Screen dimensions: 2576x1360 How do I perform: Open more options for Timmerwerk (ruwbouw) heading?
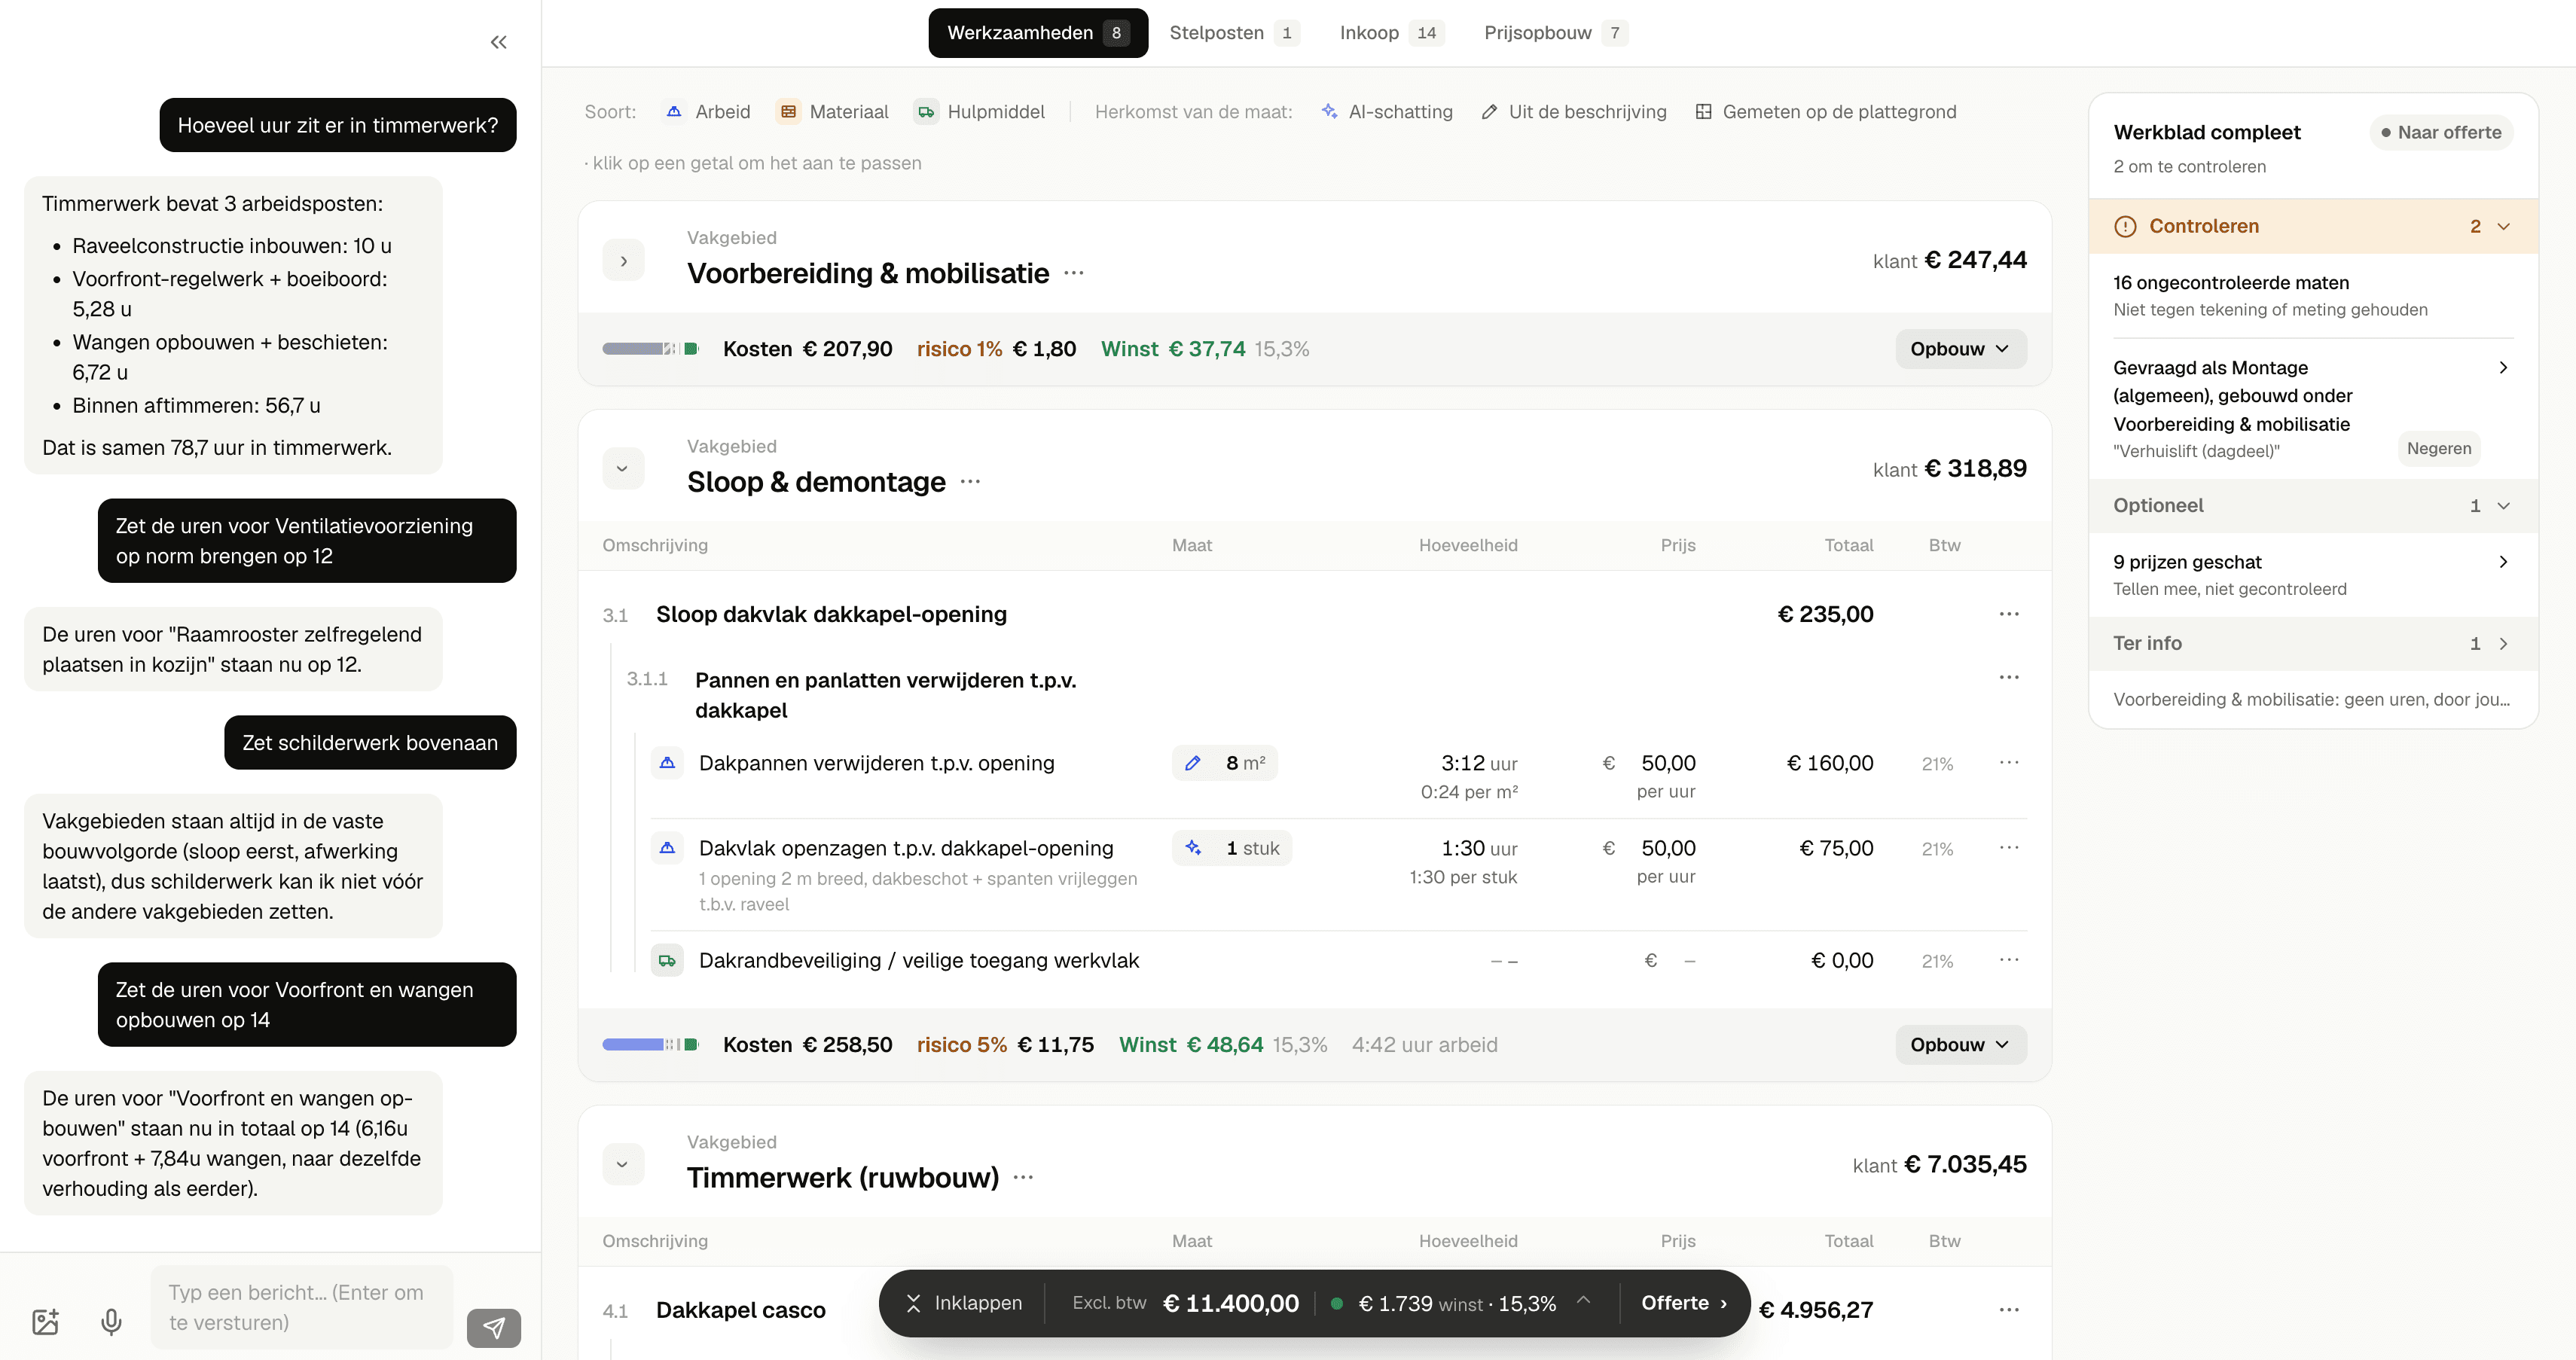pos(1023,1178)
